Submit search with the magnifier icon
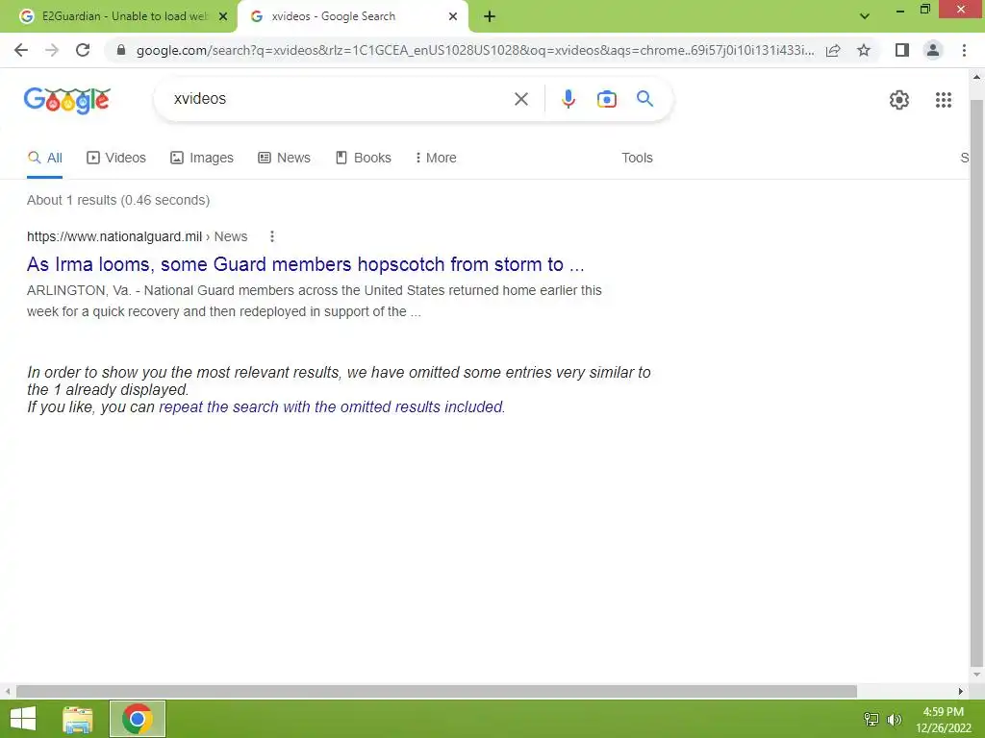This screenshot has height=738, width=985. 644,99
